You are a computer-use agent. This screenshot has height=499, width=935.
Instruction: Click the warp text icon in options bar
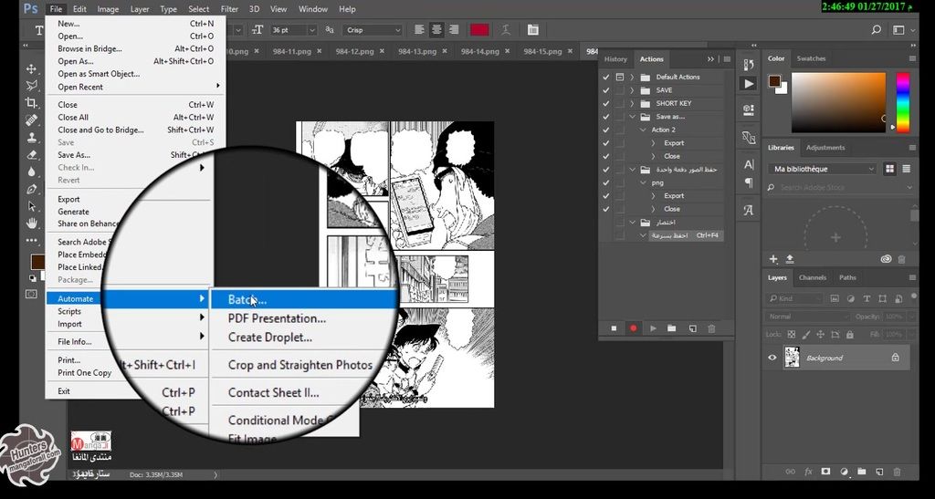(x=506, y=30)
